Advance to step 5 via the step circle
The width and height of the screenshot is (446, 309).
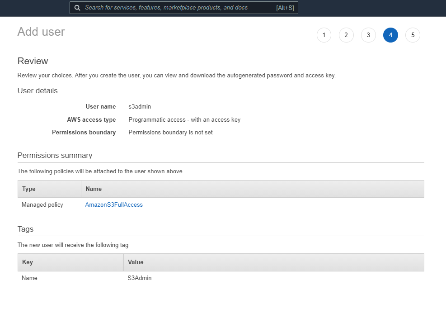coord(413,35)
